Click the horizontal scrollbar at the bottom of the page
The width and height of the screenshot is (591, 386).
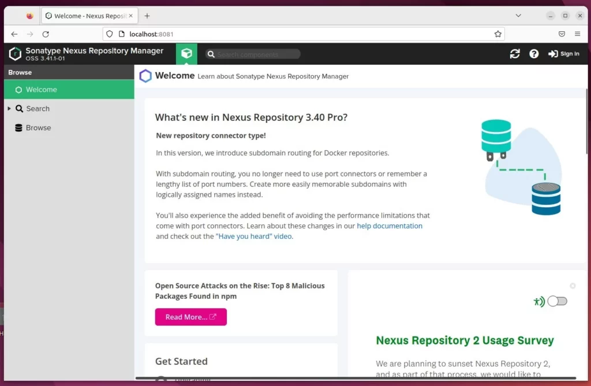(x=356, y=378)
